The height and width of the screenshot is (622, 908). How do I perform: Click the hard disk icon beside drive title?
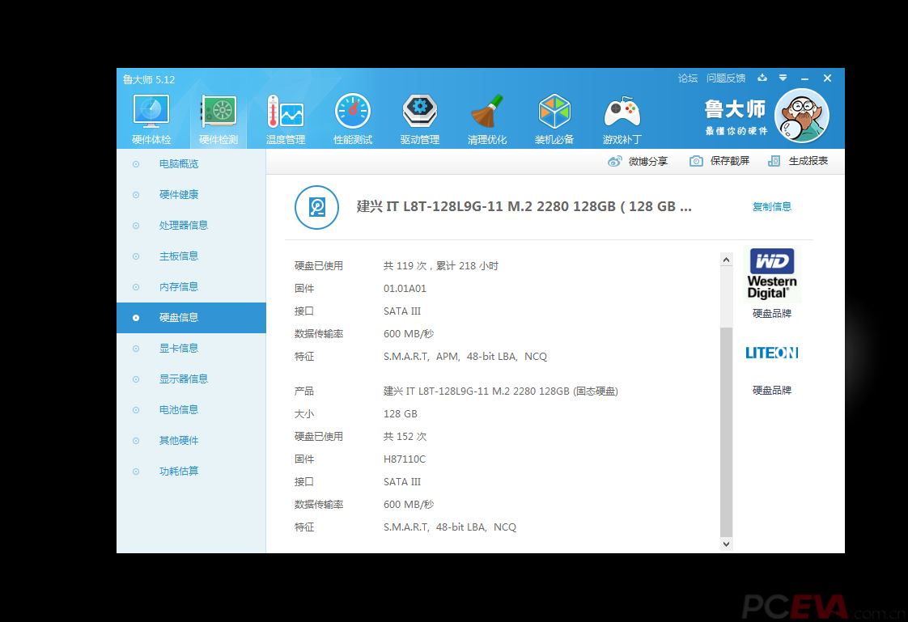point(316,207)
